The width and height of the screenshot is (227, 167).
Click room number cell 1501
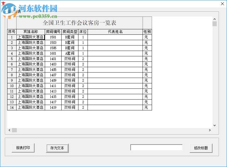(53, 37)
